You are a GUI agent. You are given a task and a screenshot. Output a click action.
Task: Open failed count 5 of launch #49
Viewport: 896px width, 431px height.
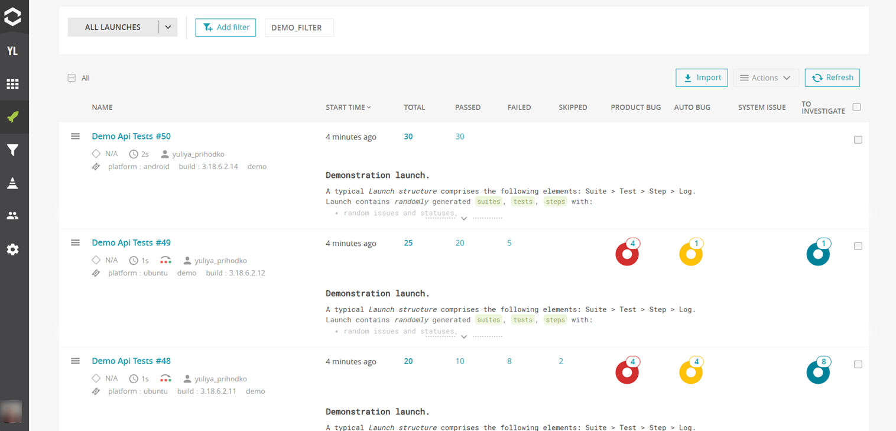click(x=509, y=243)
